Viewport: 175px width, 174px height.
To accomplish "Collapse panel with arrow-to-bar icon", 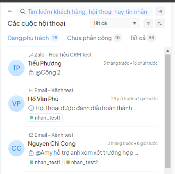I will 160,11.
